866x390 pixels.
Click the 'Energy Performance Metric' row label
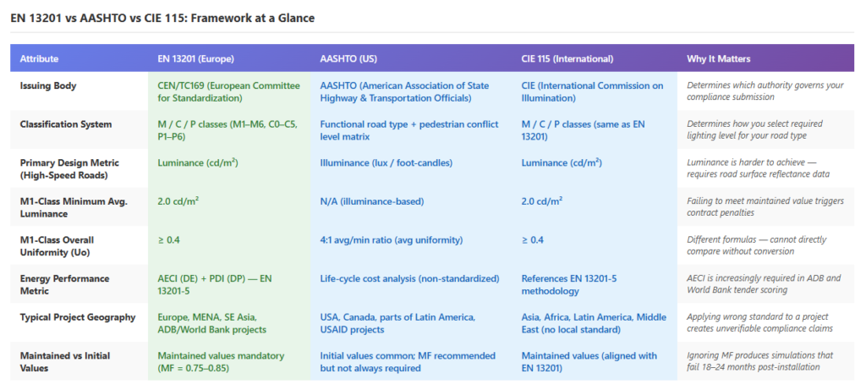[x=64, y=284]
